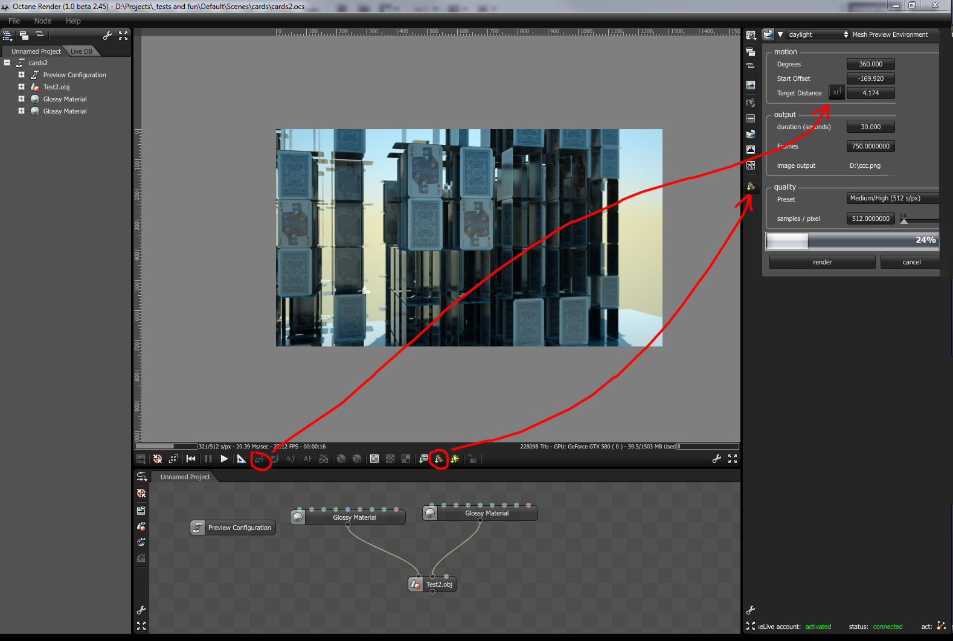Select the environment icon in the inspector sidebar
The image size is (953, 641).
click(751, 134)
